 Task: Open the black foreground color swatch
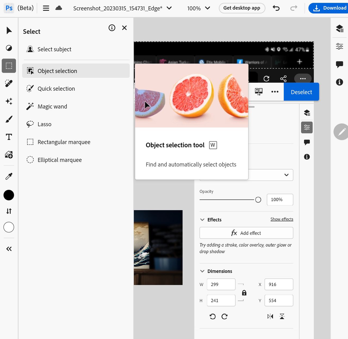pos(9,195)
